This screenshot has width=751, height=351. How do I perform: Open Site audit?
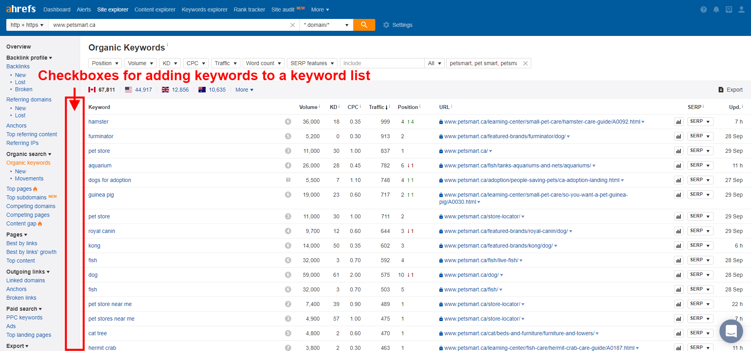point(283,9)
